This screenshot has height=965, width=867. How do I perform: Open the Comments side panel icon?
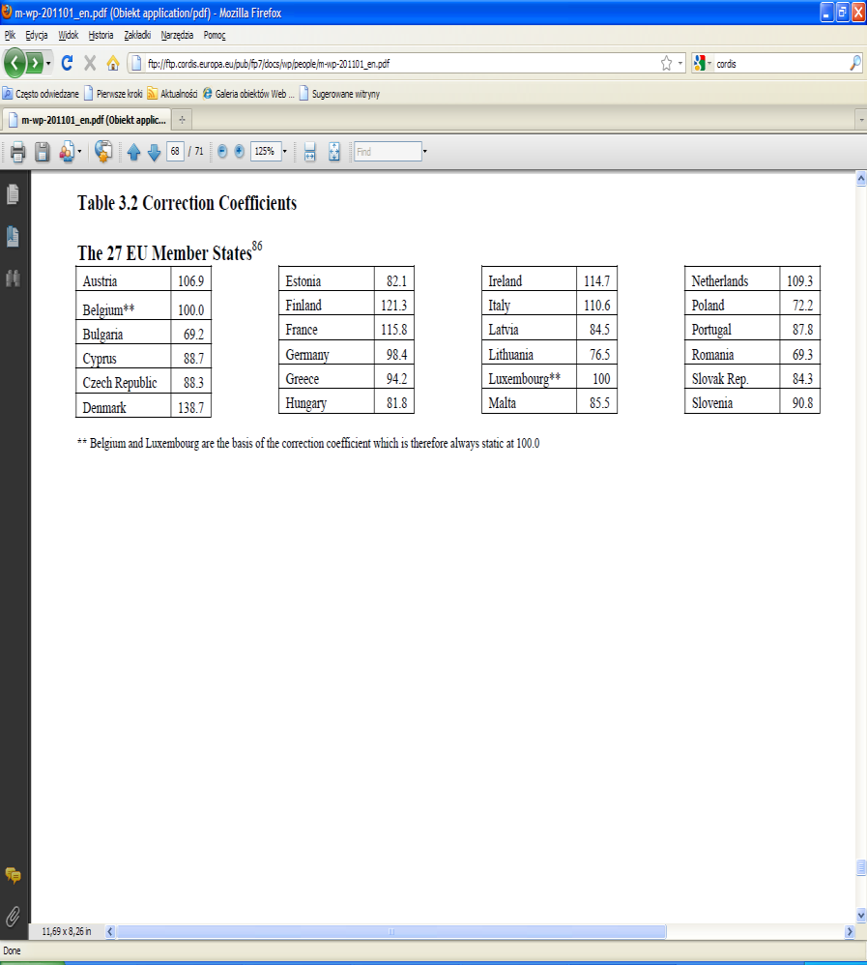[13, 874]
